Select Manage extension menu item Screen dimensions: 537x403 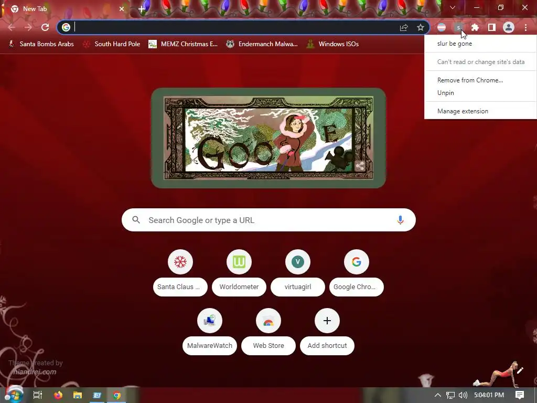[x=480, y=111]
